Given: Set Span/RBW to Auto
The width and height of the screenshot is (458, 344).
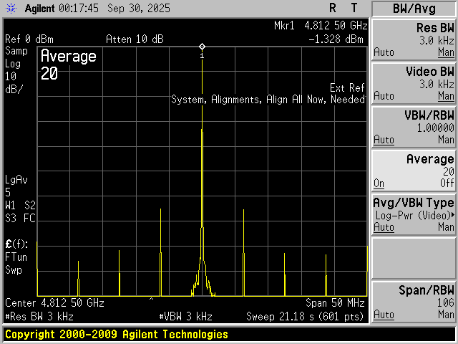Looking at the screenshot, I should [x=384, y=315].
